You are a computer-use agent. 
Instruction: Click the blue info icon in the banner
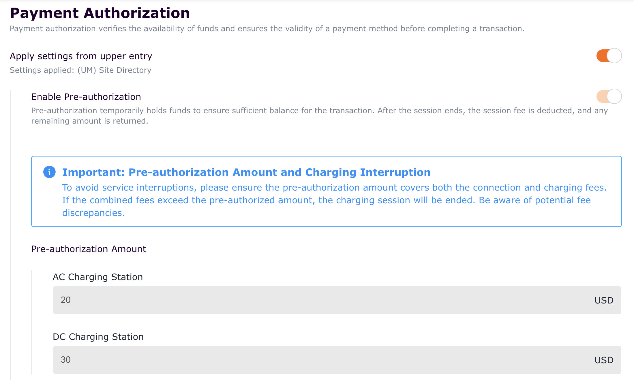(49, 172)
